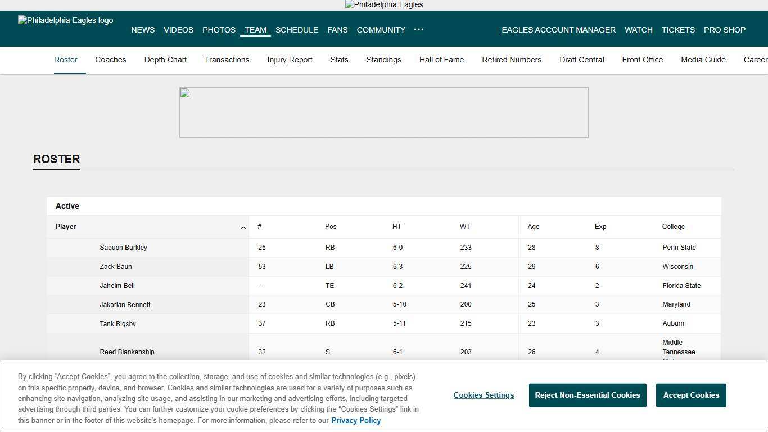Sort roster by the Age column header
Viewport: 768px width, 432px height.
(533, 227)
